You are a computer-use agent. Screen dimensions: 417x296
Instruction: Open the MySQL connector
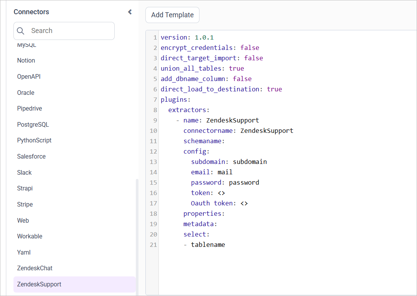[x=26, y=45]
